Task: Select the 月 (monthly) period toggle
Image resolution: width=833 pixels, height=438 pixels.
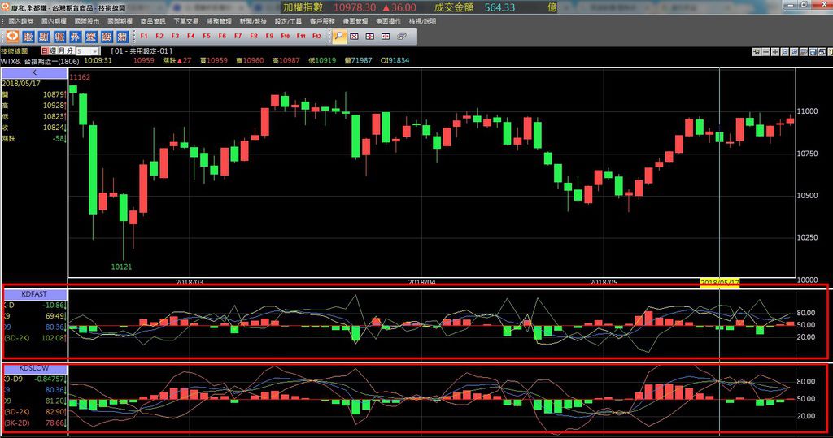Action: pyautogui.click(x=61, y=51)
